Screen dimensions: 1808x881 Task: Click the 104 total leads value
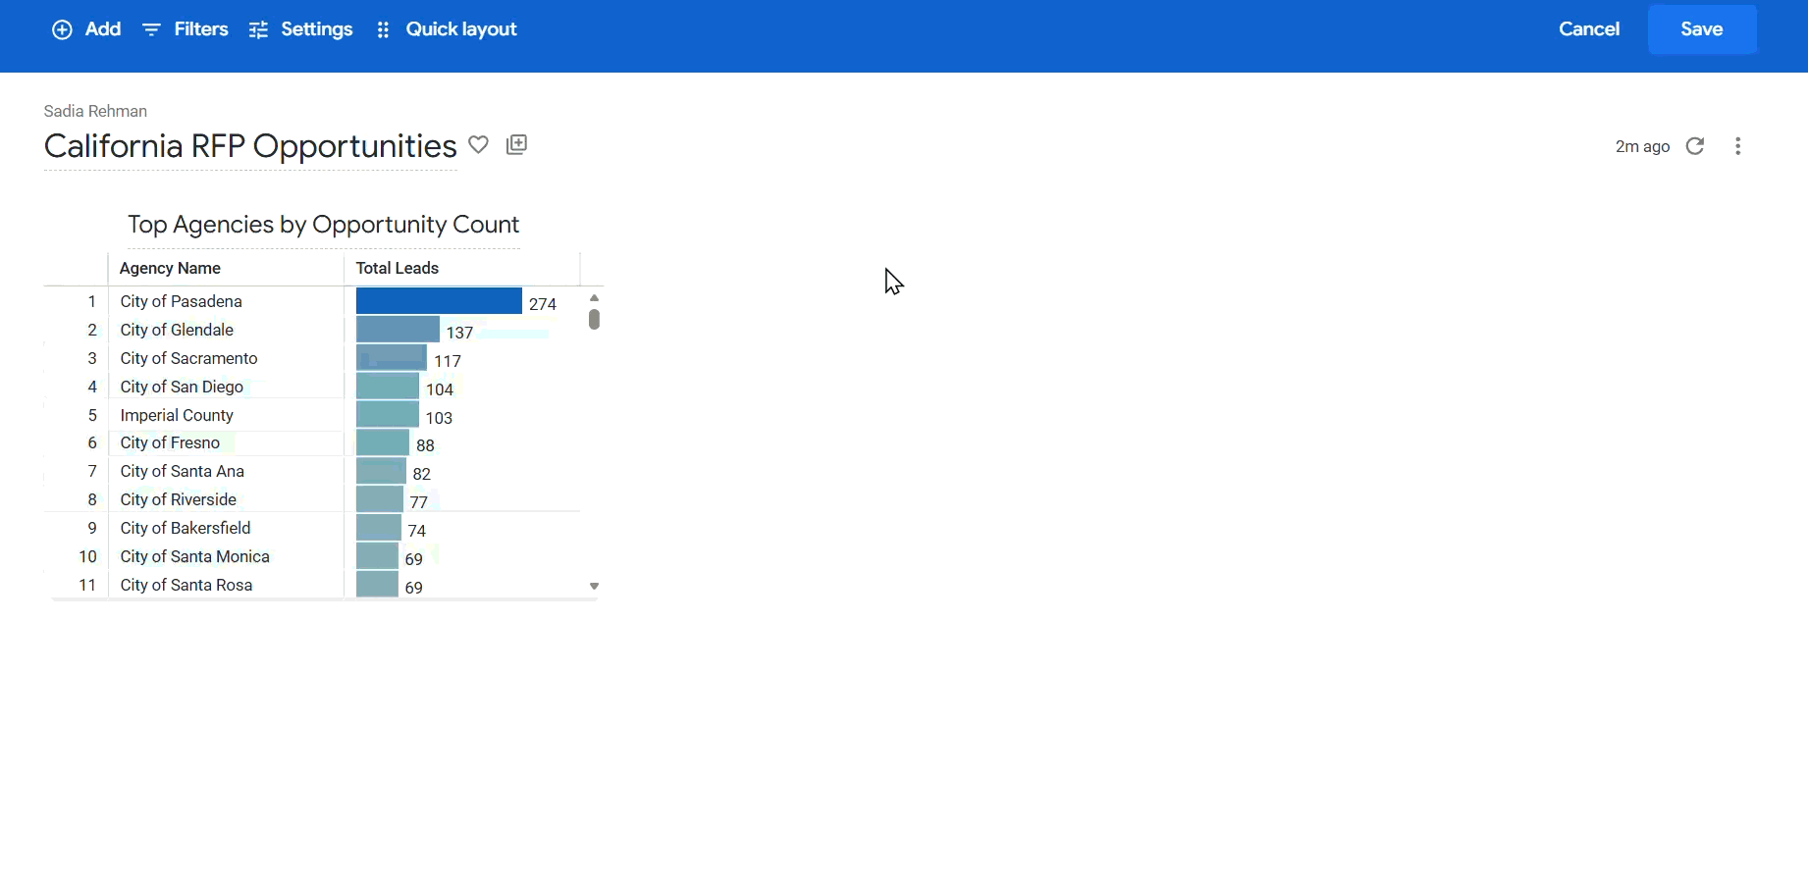[440, 389]
